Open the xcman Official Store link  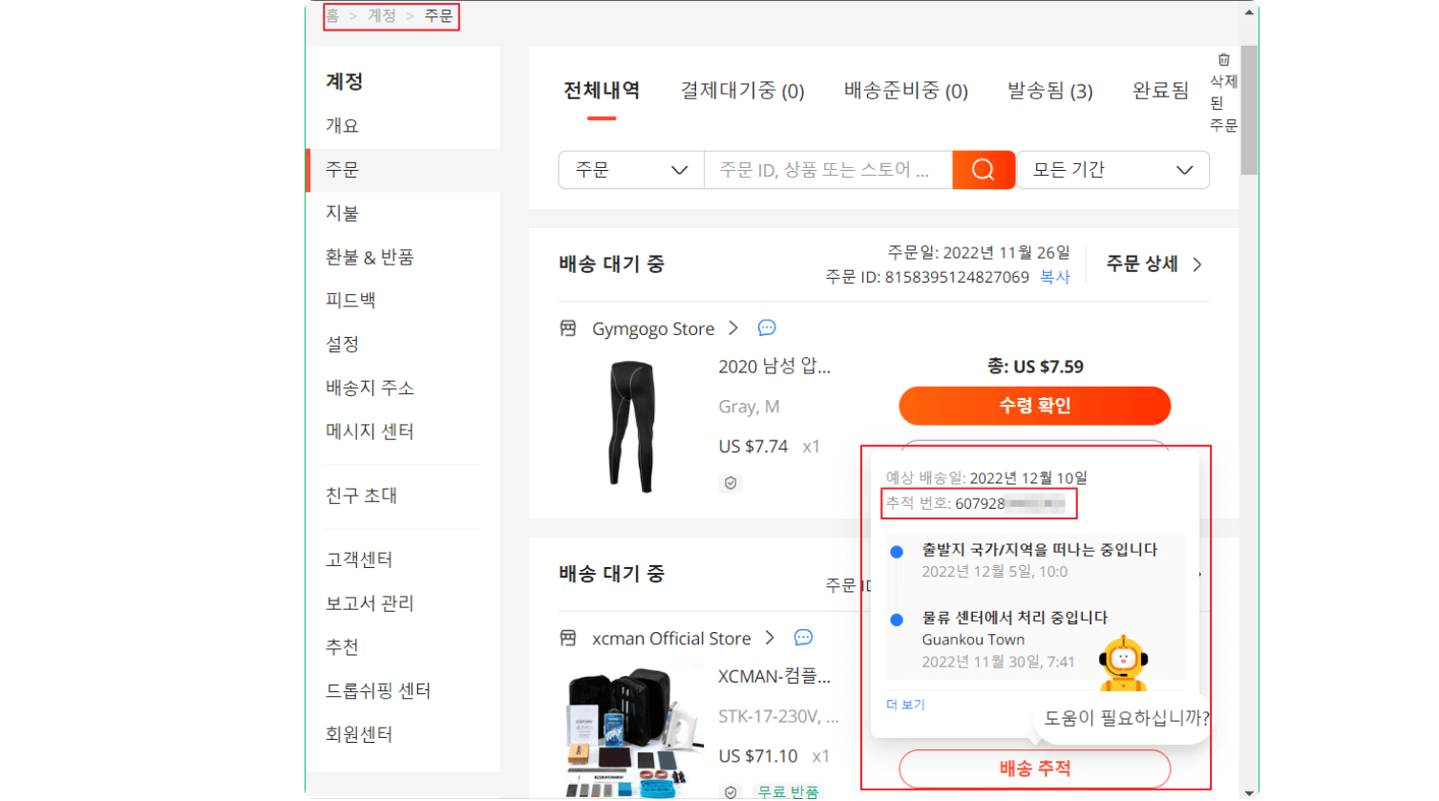point(671,638)
